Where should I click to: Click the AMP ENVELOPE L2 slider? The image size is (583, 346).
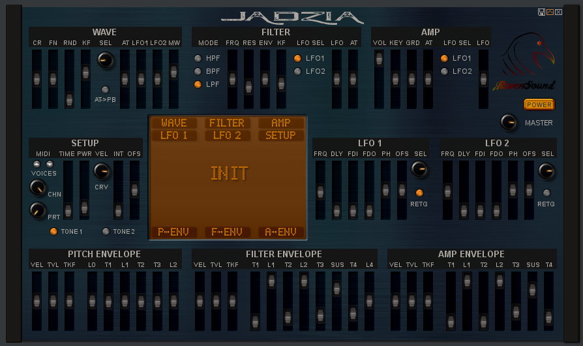click(x=500, y=301)
